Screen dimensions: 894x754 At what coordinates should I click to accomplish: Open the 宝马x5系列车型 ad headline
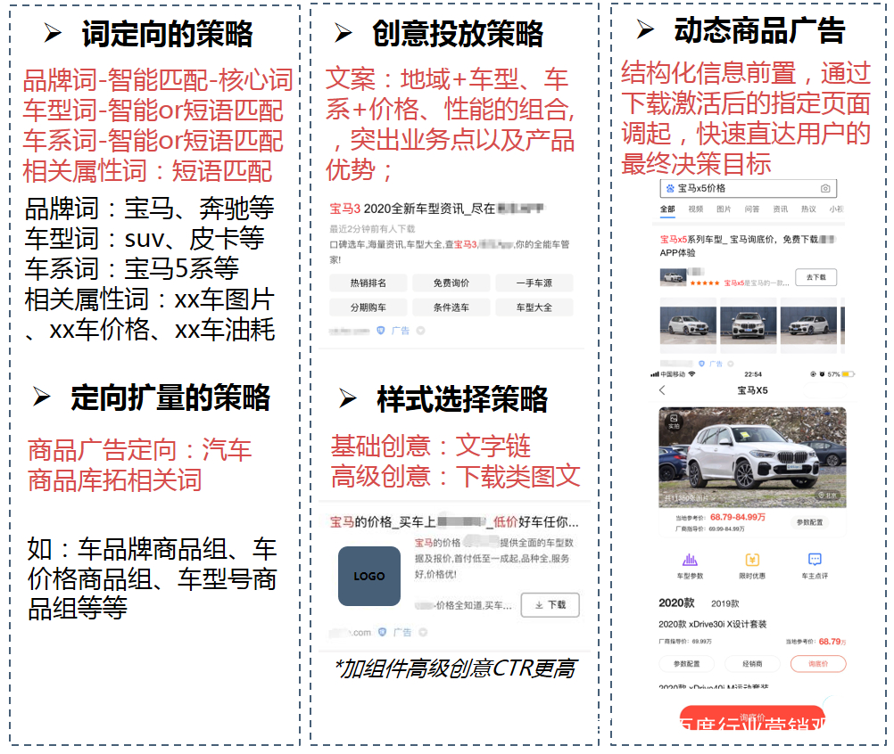tap(748, 245)
